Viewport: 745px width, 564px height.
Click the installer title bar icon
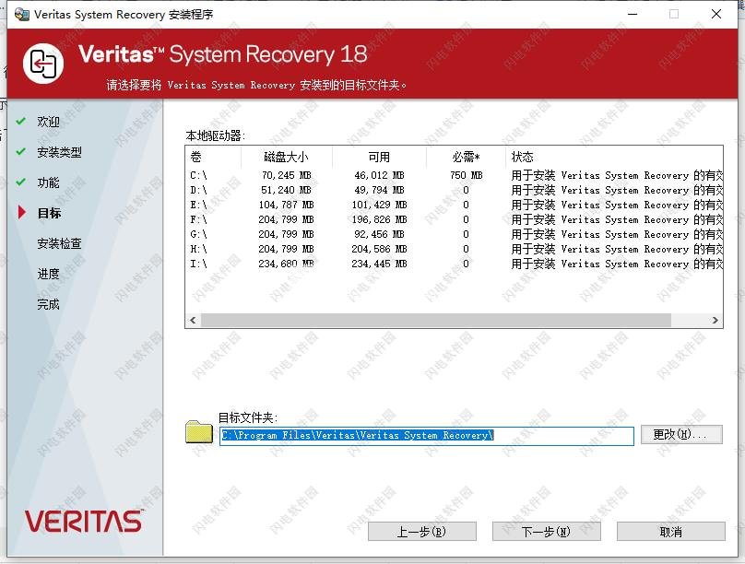pyautogui.click(x=21, y=14)
